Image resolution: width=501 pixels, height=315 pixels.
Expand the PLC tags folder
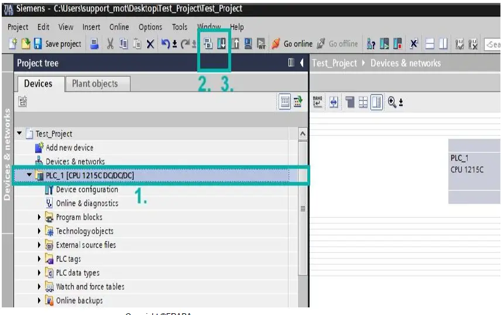coord(39,259)
